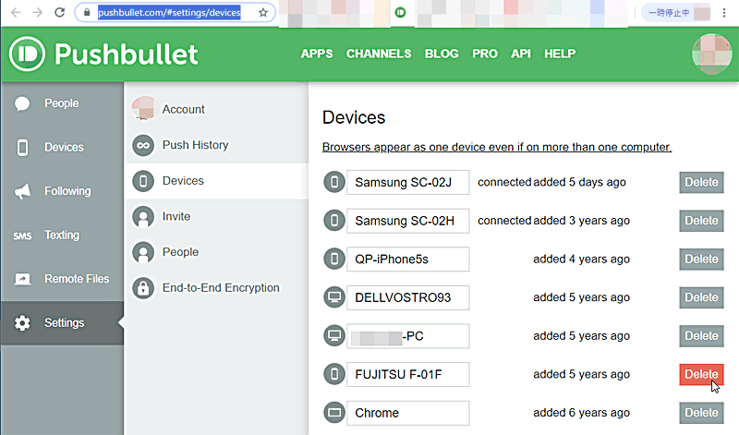The height and width of the screenshot is (435, 739).
Task: Select People in the left sidebar
Action: [62, 103]
